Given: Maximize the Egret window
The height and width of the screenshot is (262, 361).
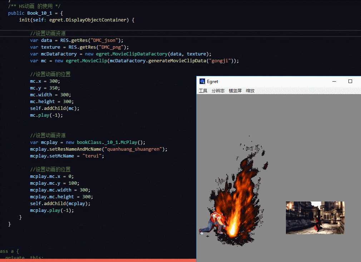Looking at the screenshot, I should (x=350, y=81).
